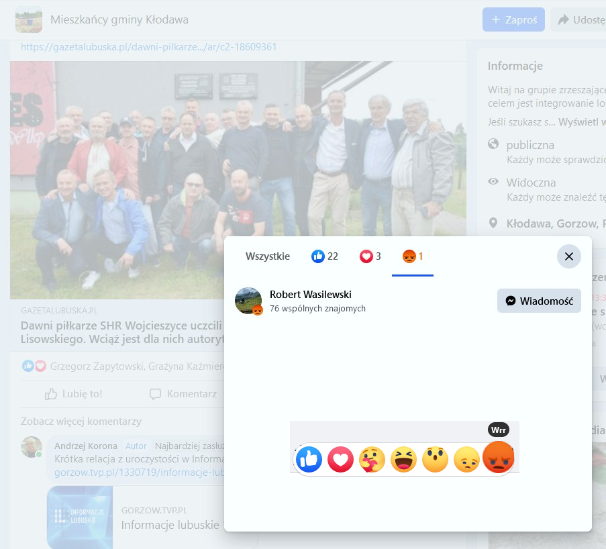
Task: Click the Kłodawa, Gorzow location text
Action: (556, 223)
